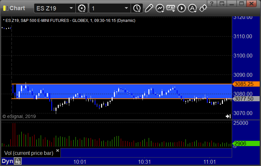Click the 10:01 time axis label
261x166 pixels.
click(80, 162)
